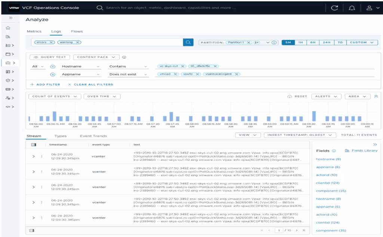Click the blue search magnifier button

(188, 42)
